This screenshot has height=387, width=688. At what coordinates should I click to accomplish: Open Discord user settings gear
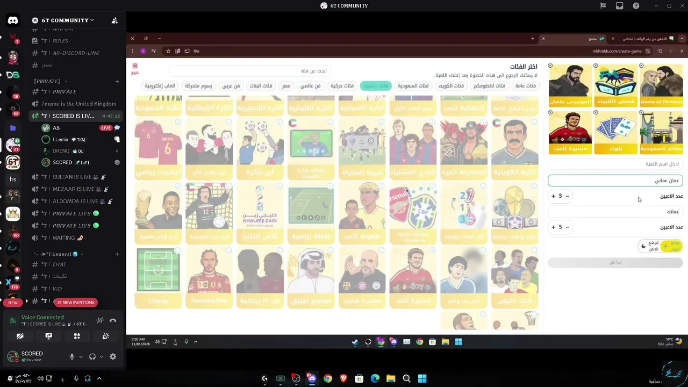113,356
